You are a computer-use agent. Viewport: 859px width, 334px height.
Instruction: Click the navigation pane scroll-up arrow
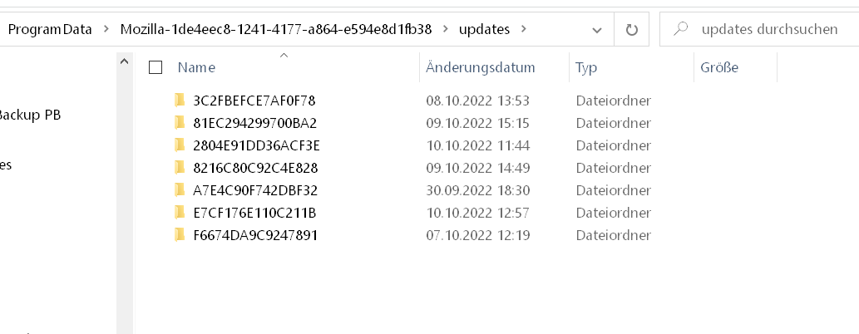pyautogui.click(x=125, y=61)
